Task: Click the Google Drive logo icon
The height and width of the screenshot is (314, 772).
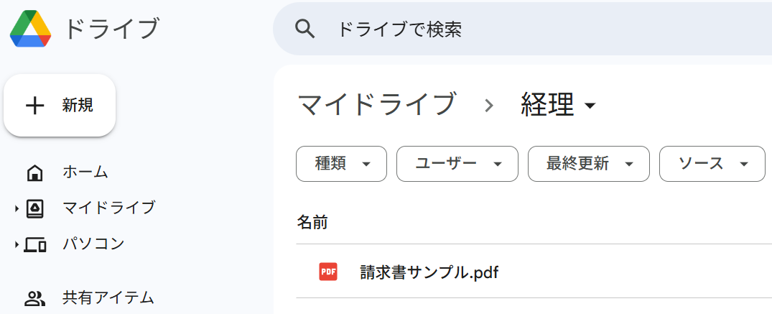Action: coord(30,29)
